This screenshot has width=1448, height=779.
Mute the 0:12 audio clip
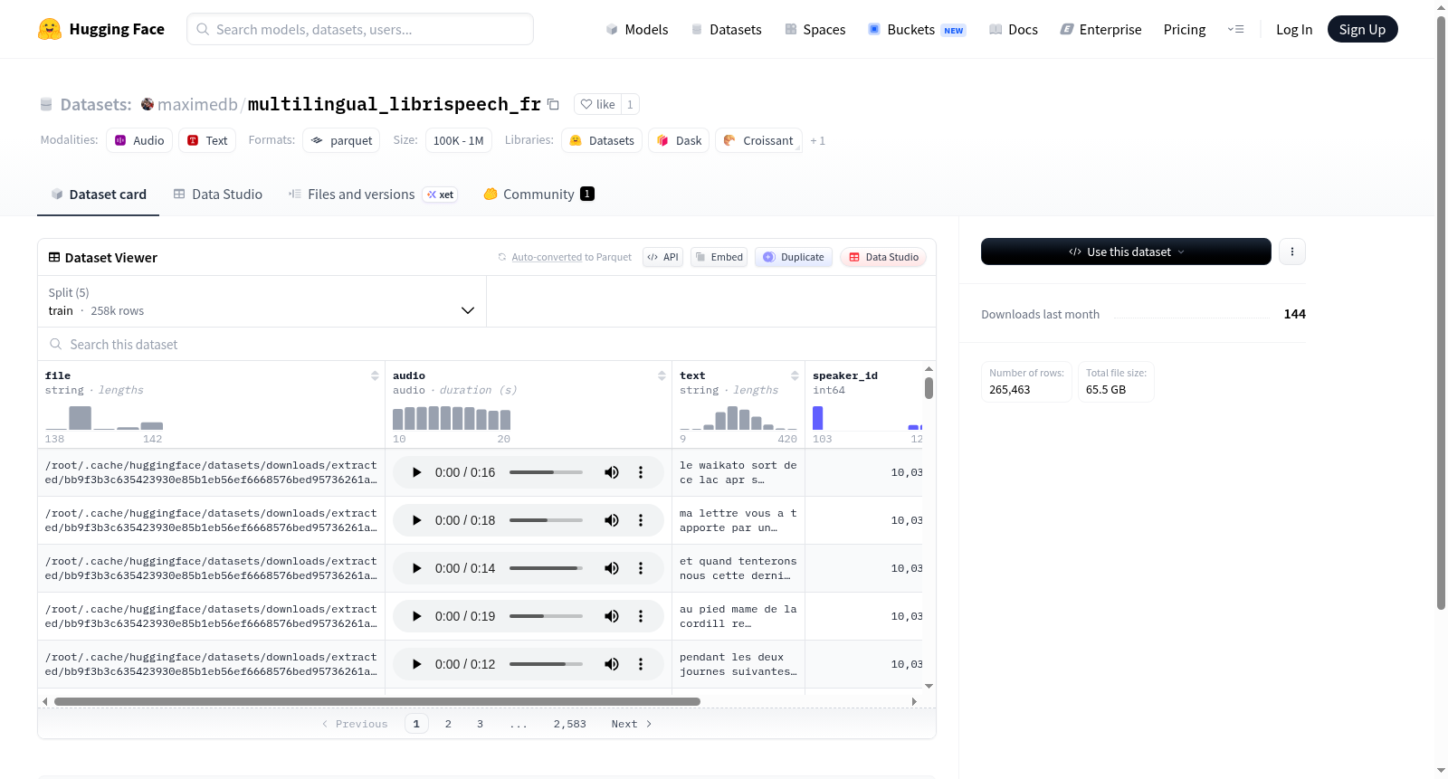(x=612, y=664)
